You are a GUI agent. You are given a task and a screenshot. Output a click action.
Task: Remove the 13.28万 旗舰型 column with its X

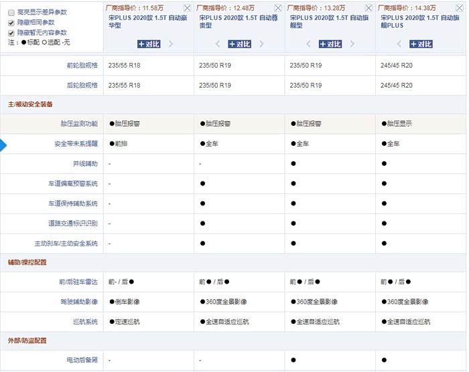pos(368,8)
